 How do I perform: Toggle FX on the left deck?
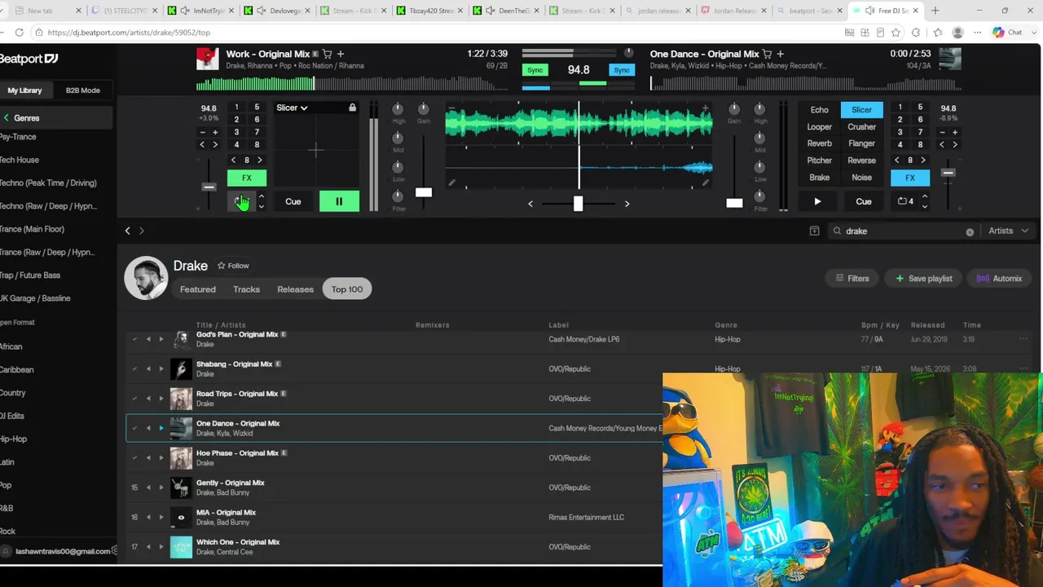[x=247, y=178]
